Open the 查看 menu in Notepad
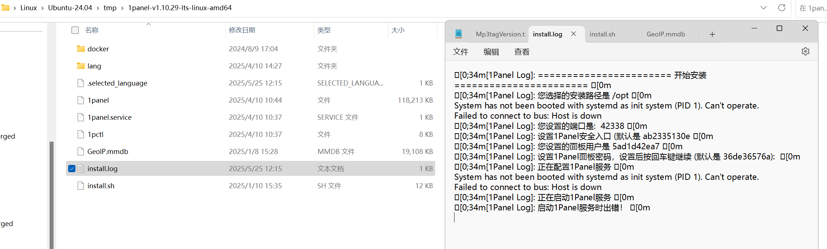827x249 pixels. click(x=522, y=52)
